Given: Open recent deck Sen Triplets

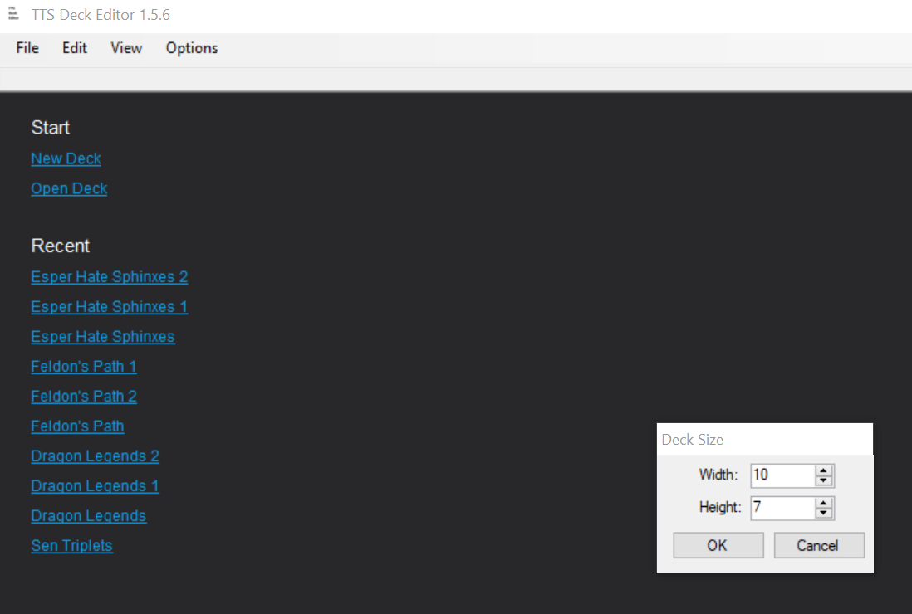Looking at the screenshot, I should pyautogui.click(x=71, y=545).
